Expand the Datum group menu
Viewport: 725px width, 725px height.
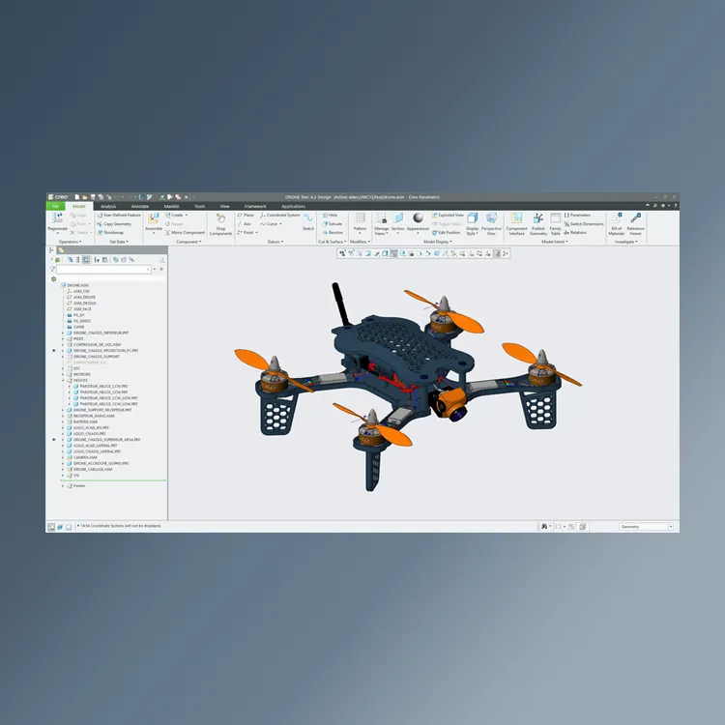[x=275, y=242]
